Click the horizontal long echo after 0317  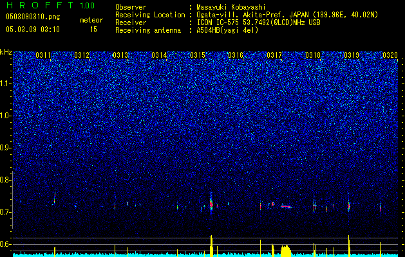point(286,206)
